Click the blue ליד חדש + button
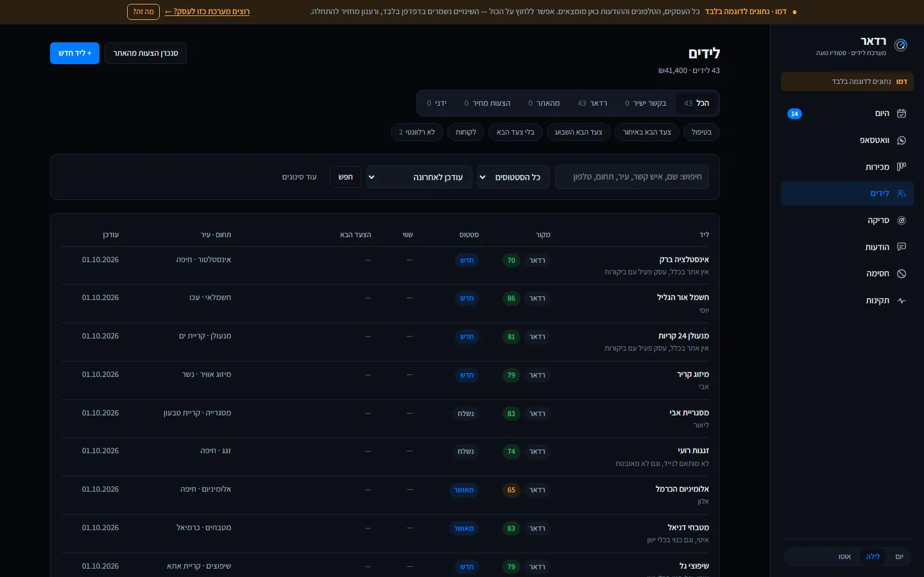Viewport: 924px width, 577px height. (x=75, y=53)
